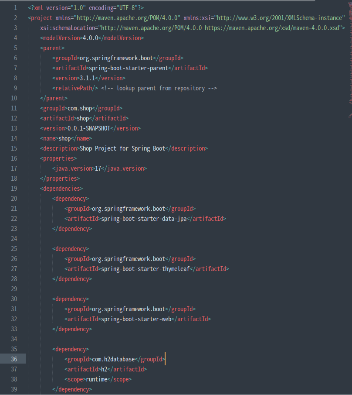Click the "UTF-8" encoding value on line 1

(127, 8)
